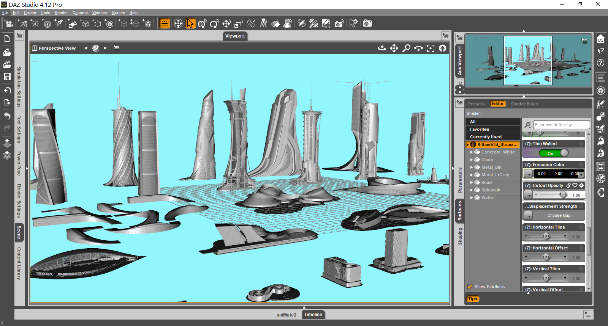Adjust the Horizontal Tiles slider
This screenshot has height=326, width=608.
coord(546,236)
